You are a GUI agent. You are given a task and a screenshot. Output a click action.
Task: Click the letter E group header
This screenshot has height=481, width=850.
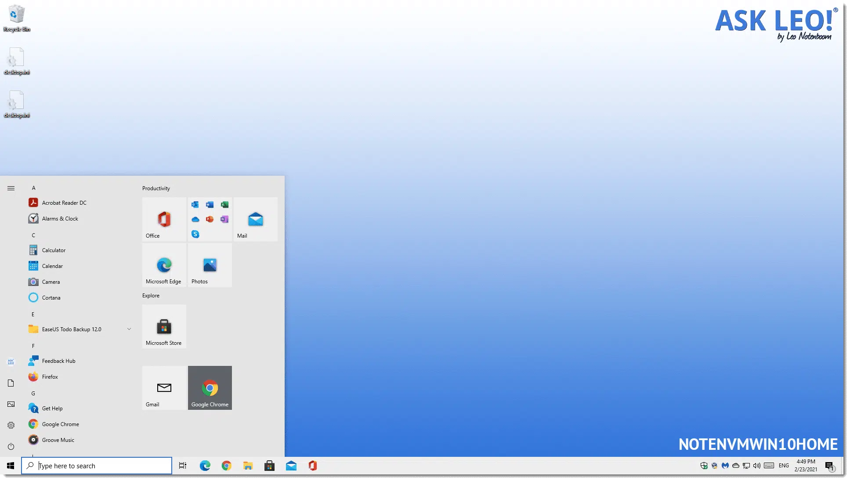point(33,314)
